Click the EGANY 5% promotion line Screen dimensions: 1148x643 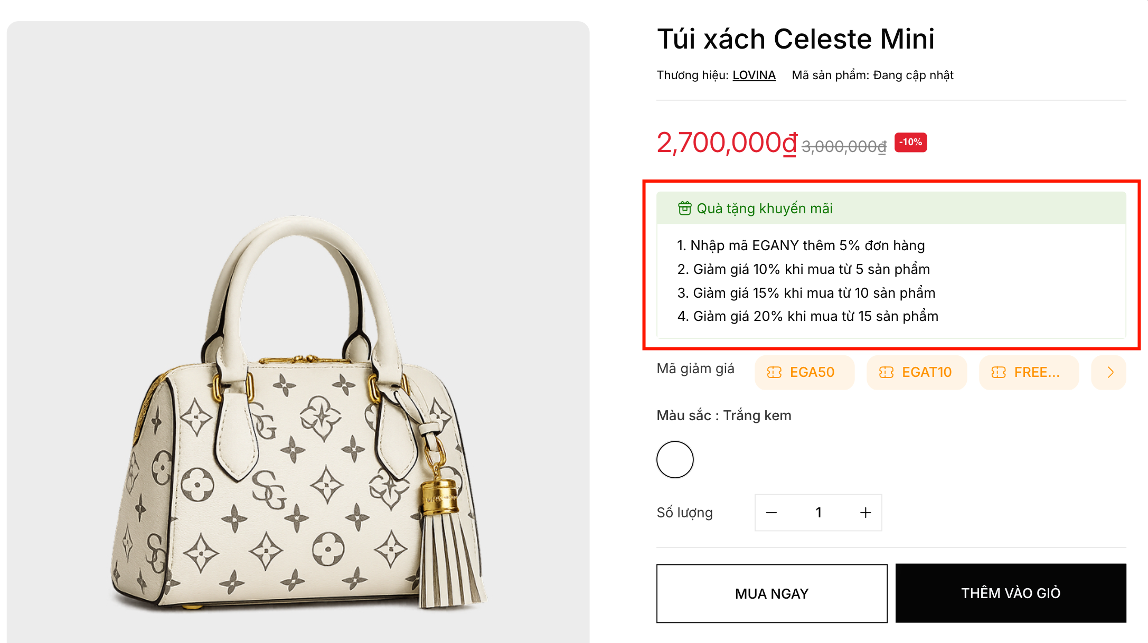pos(801,245)
